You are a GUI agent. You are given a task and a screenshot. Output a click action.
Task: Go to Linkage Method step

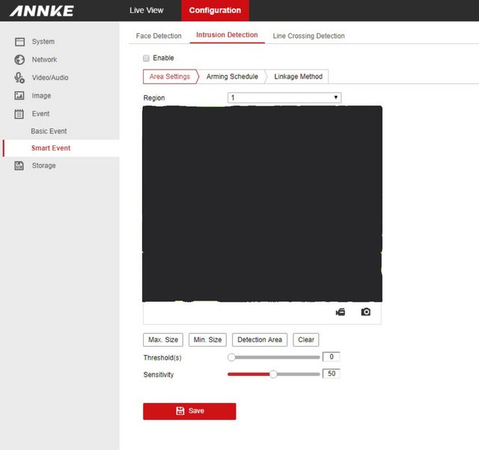click(298, 76)
